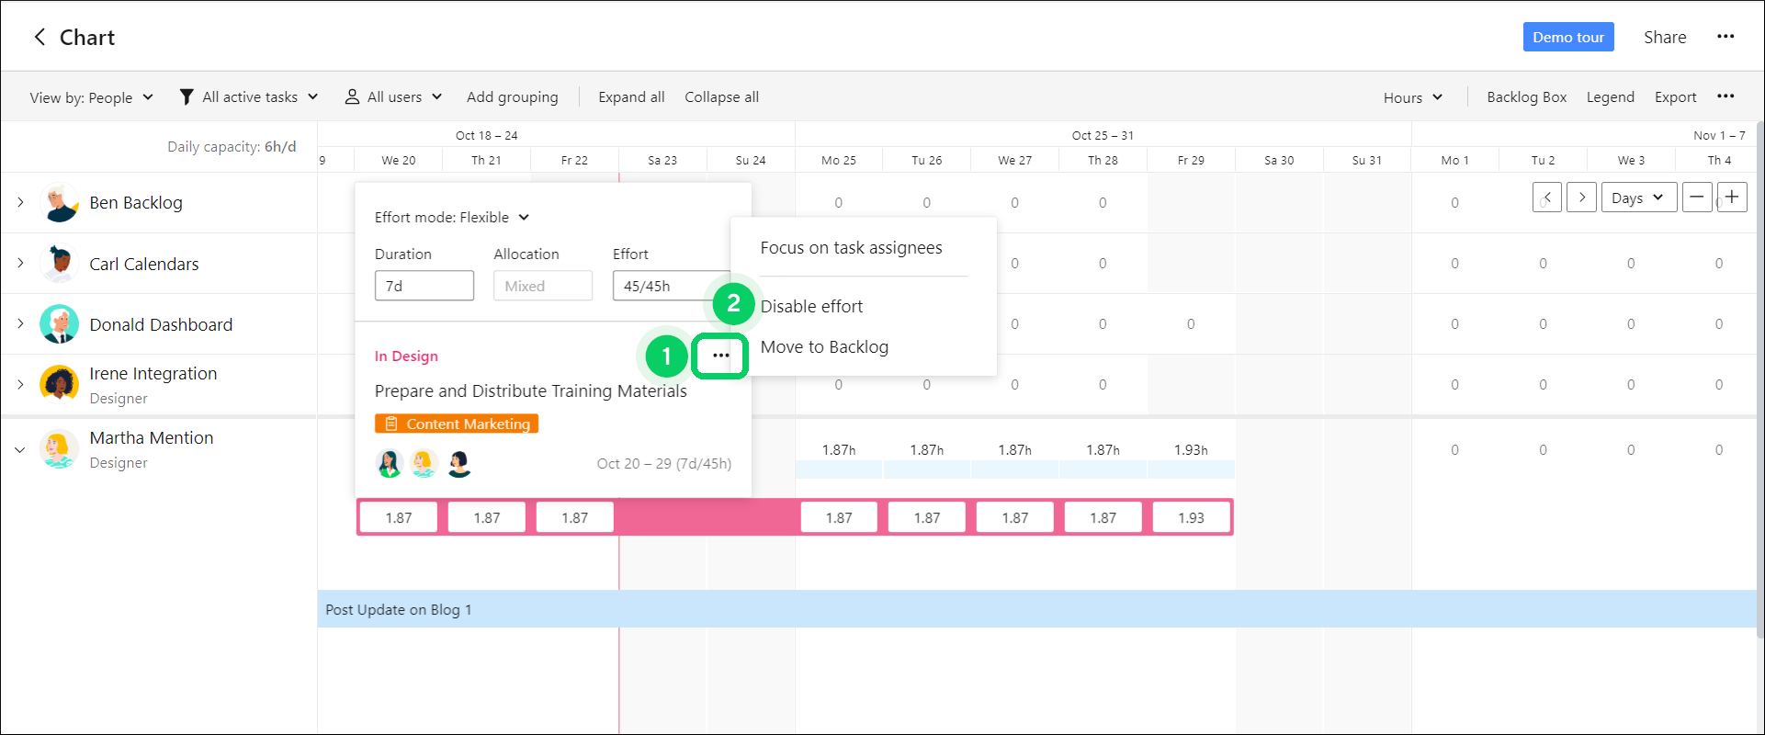The width and height of the screenshot is (1765, 735).
Task: Select Disable effort menu item
Action: click(811, 306)
